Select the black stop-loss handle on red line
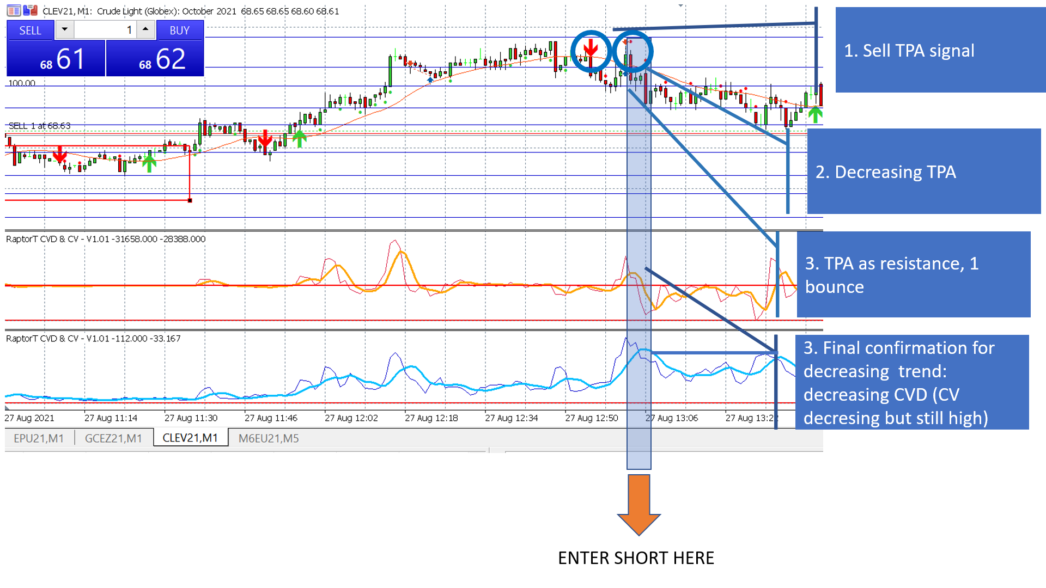1046x588 pixels. point(190,200)
